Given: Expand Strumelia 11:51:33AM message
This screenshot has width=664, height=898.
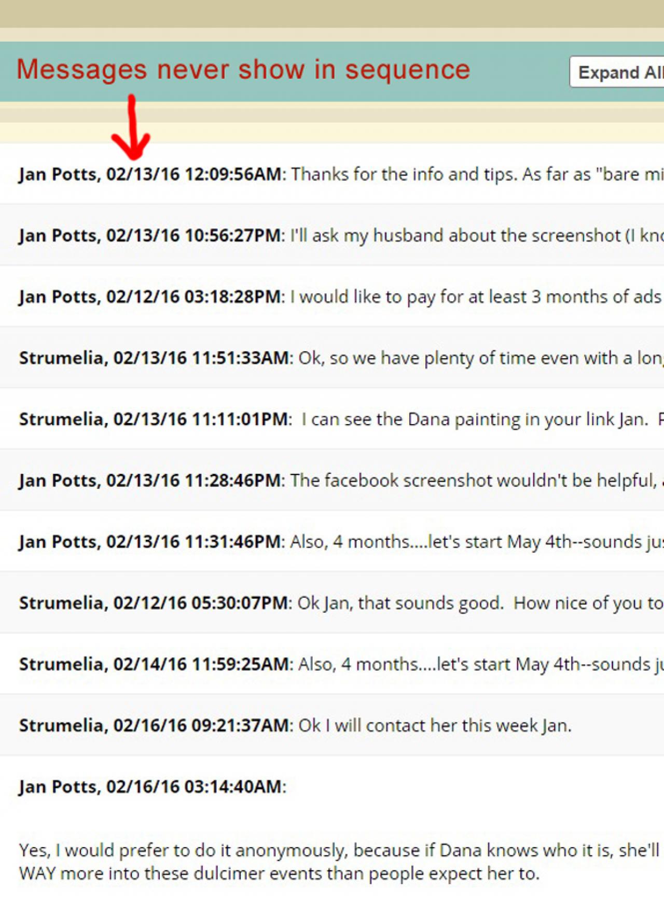Looking at the screenshot, I should click(x=156, y=358).
